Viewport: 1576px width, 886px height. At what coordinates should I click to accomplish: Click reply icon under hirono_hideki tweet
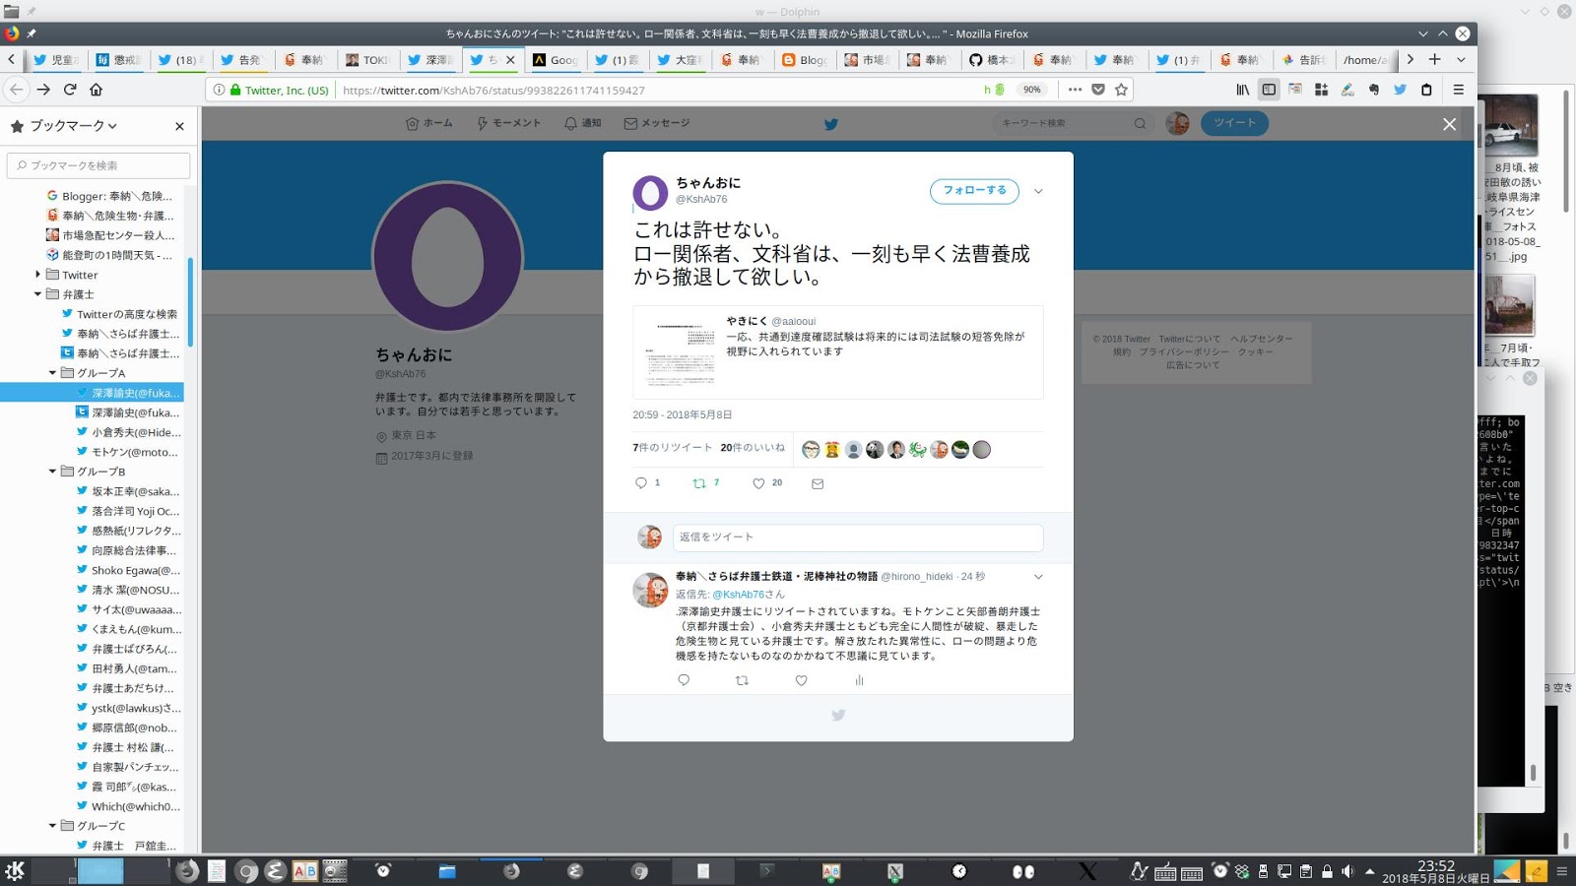tap(684, 680)
